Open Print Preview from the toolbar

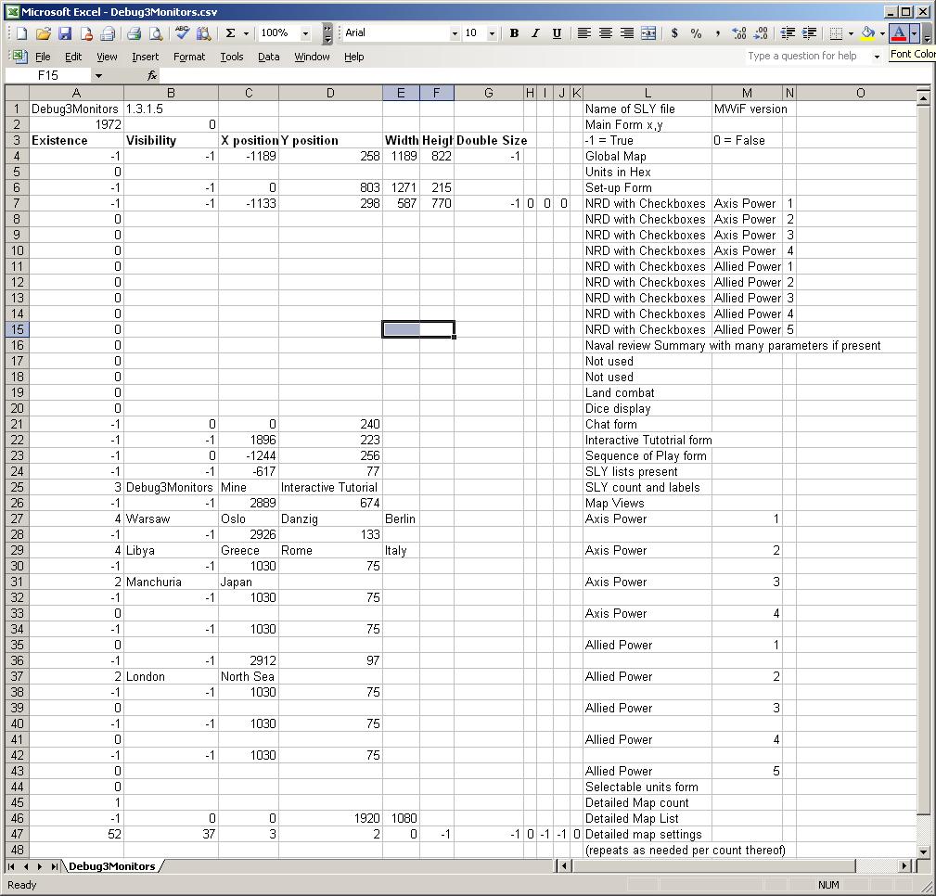pyautogui.click(x=156, y=33)
